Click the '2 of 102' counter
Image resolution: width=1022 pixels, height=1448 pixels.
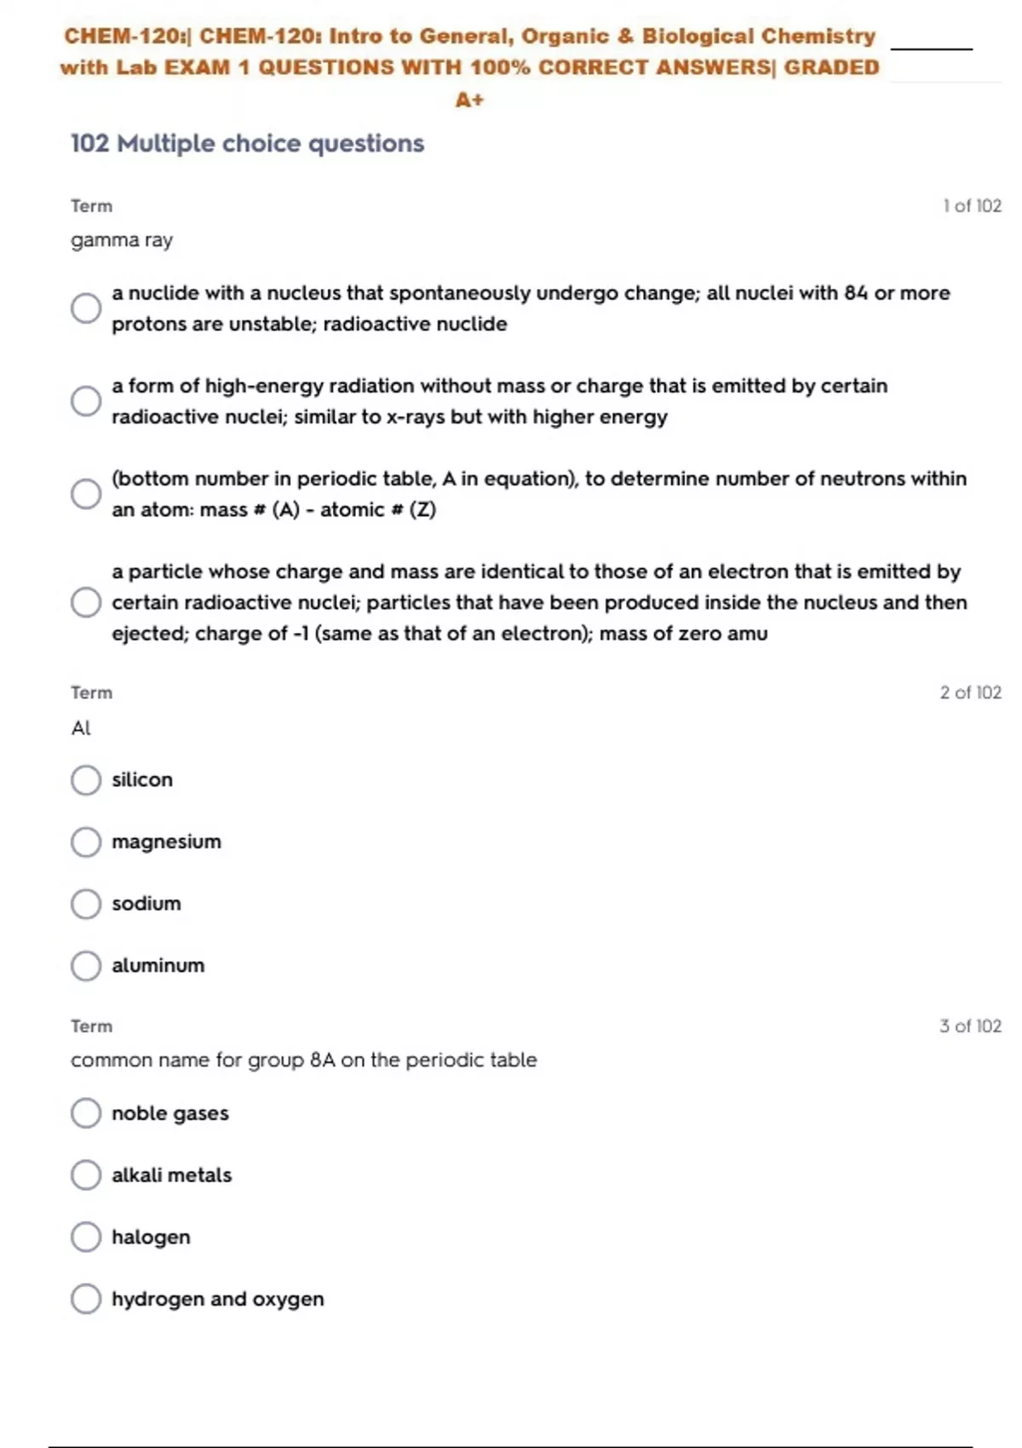pos(970,692)
